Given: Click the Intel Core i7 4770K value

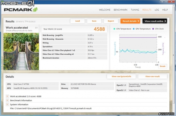Looking at the screenshot, I should 21,84.
